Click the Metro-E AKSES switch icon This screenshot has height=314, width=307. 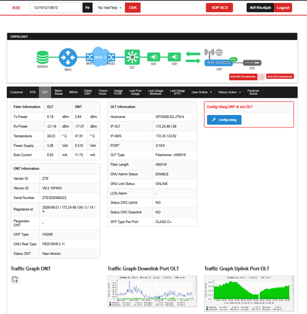[x=111, y=57]
